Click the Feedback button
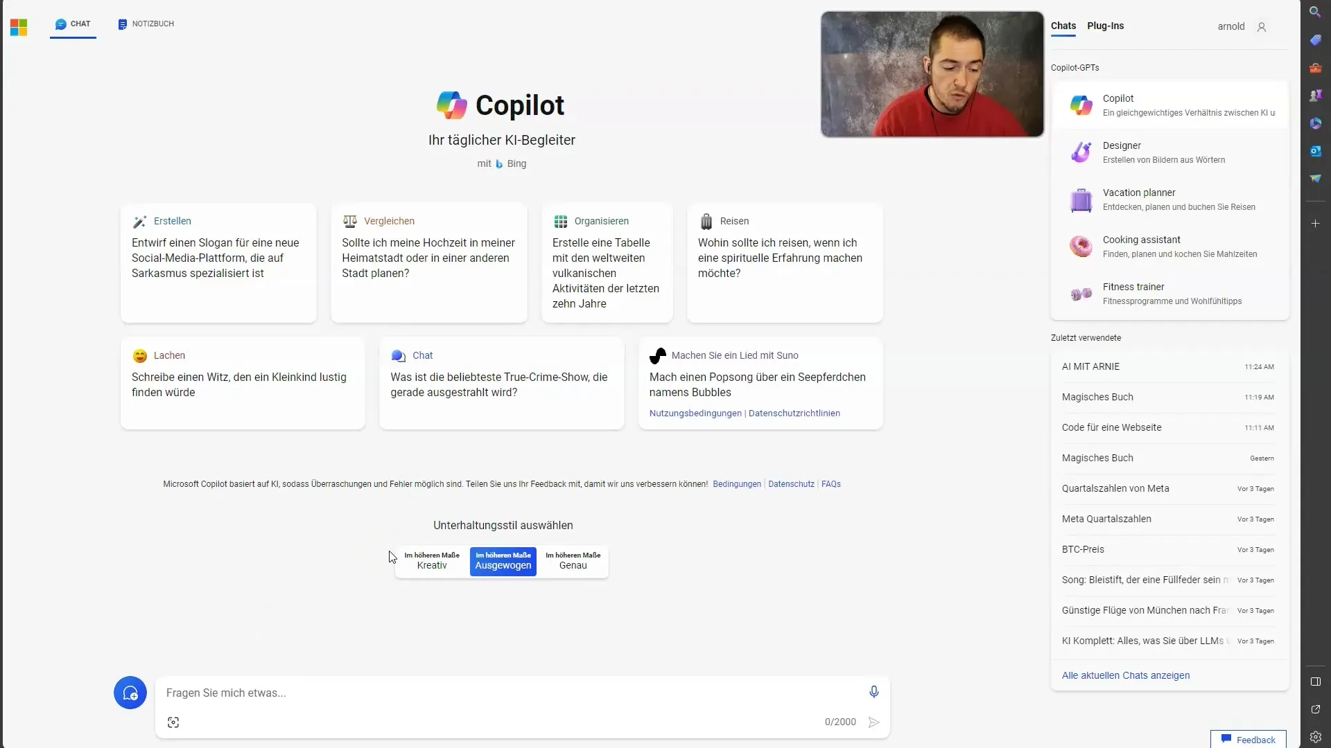This screenshot has width=1331, height=748. pos(1248,740)
